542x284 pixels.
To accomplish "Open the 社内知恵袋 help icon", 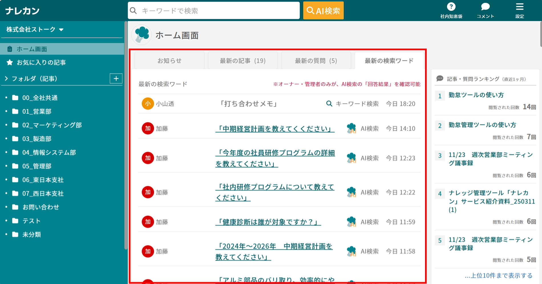I will pyautogui.click(x=451, y=7).
